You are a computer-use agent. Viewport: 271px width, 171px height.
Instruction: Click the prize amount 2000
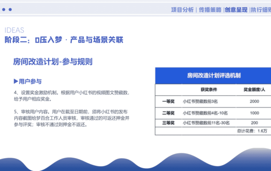pyautogui.click(x=254, y=101)
